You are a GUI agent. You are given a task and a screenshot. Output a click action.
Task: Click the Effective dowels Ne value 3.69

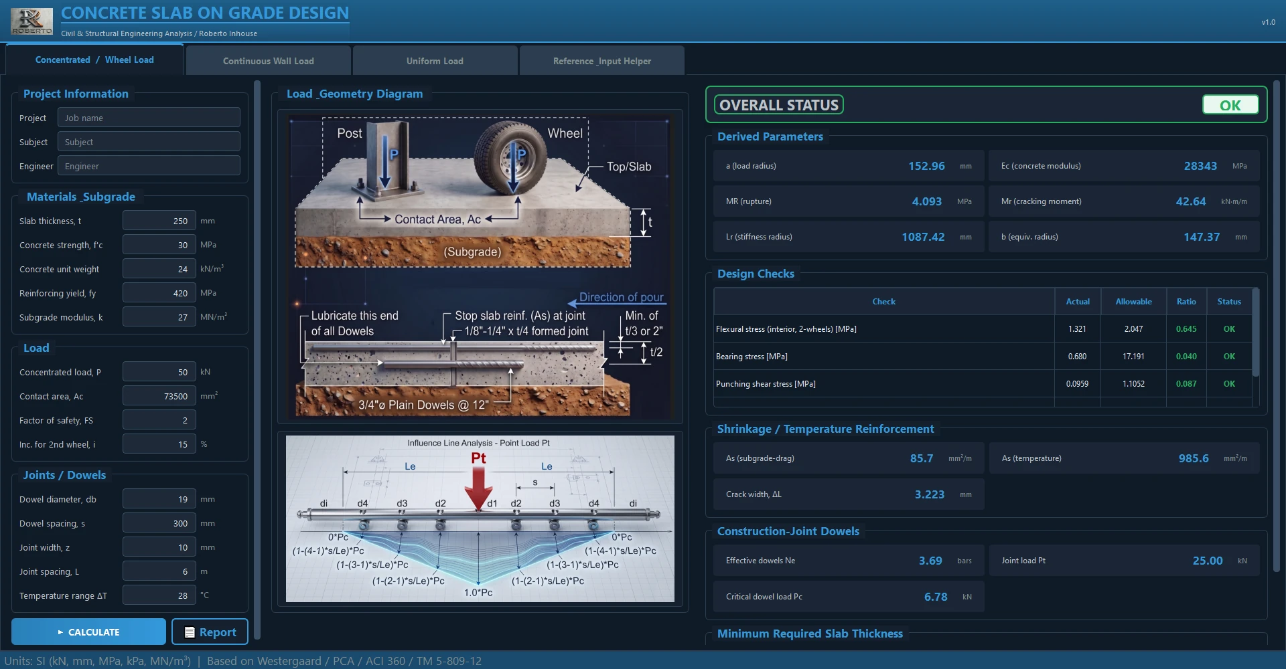point(930,561)
